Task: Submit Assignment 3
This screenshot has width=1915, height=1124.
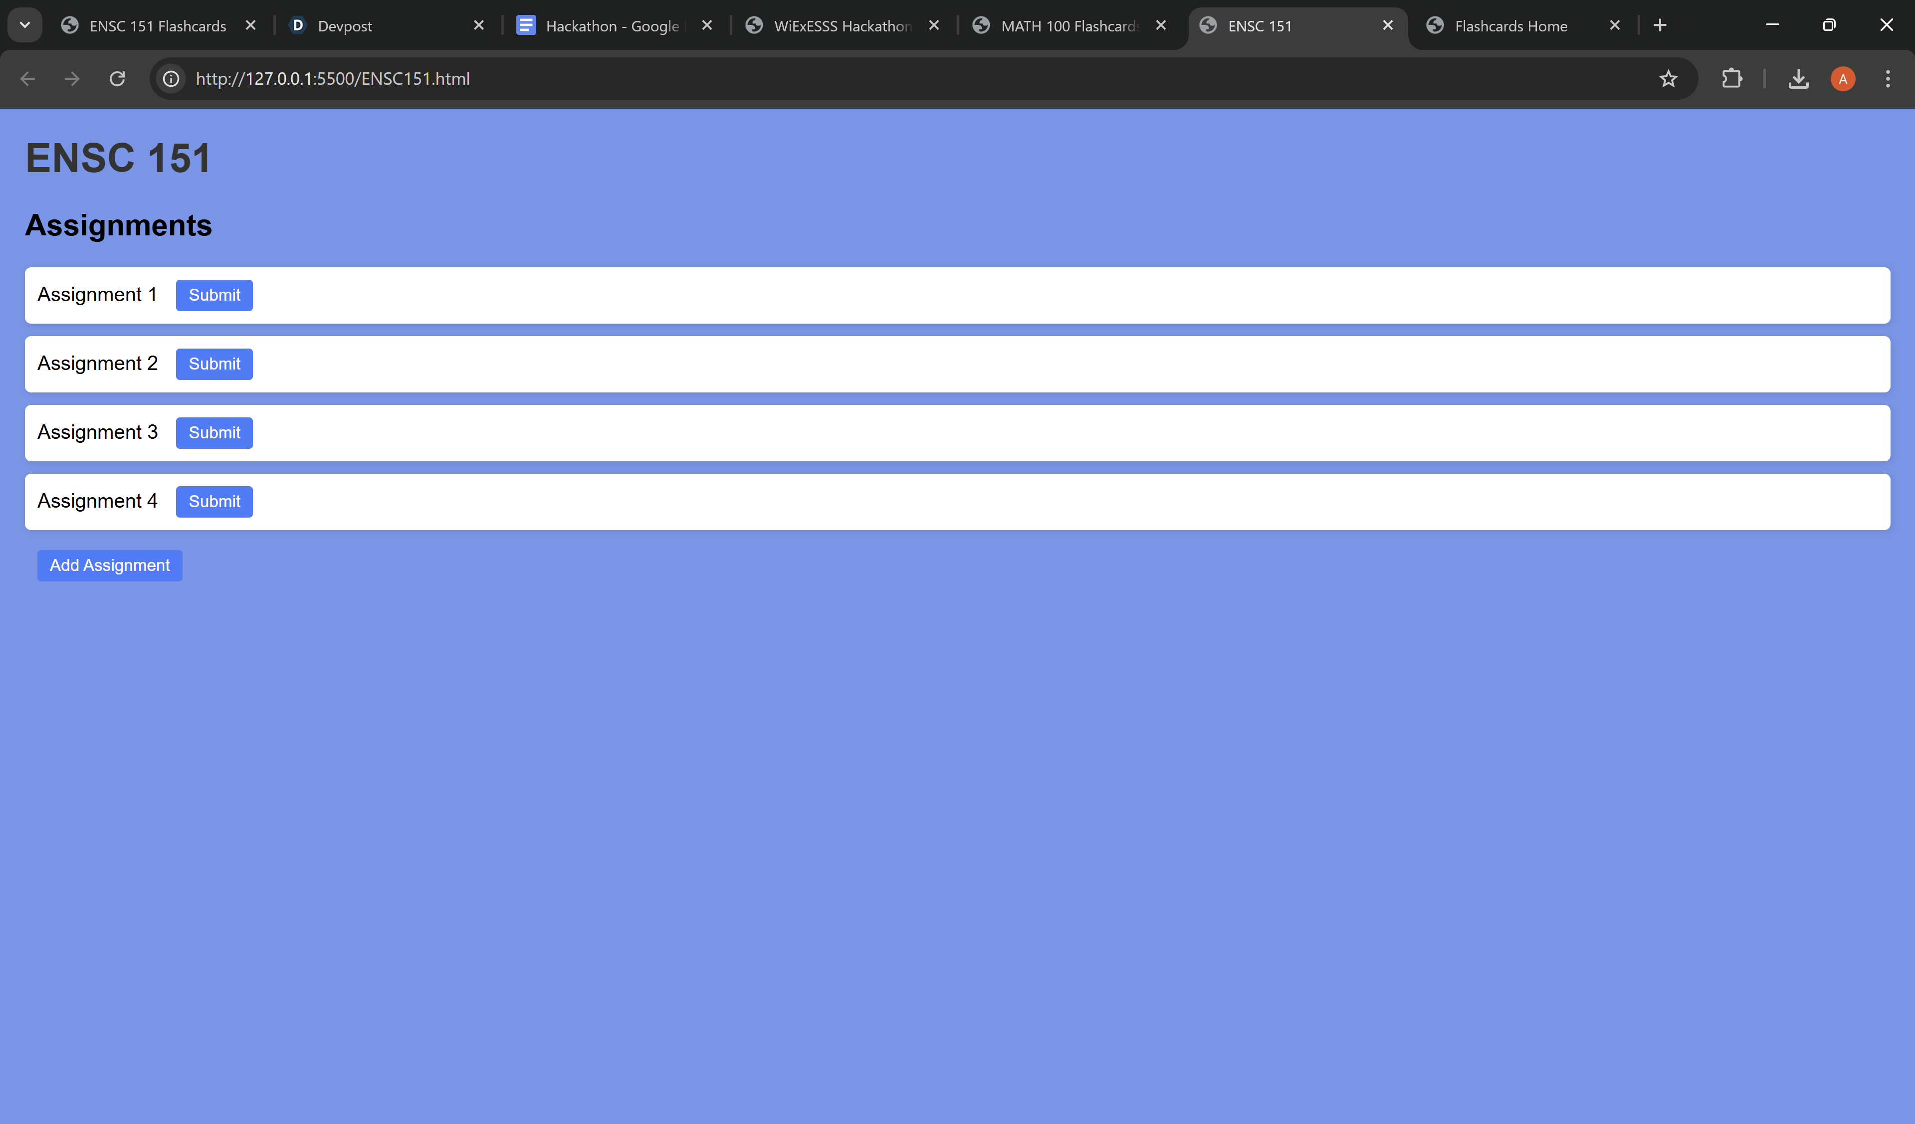Action: pyautogui.click(x=214, y=432)
